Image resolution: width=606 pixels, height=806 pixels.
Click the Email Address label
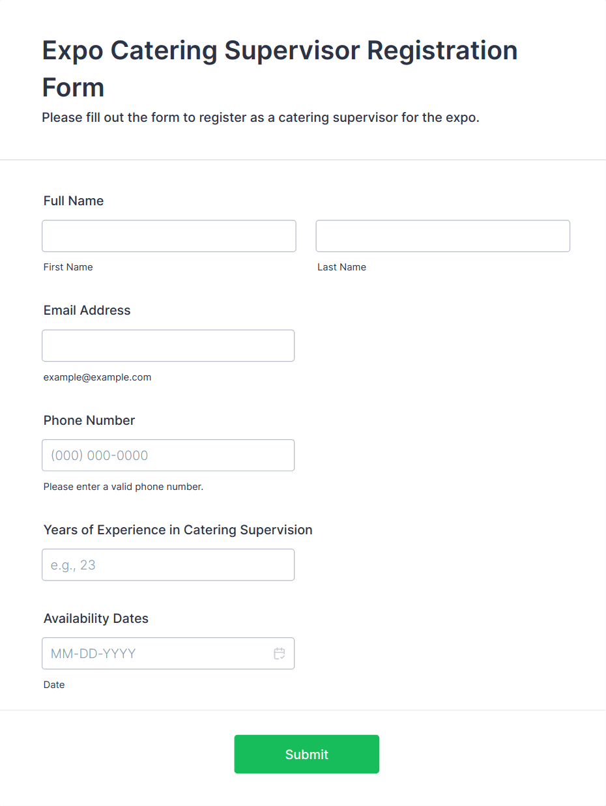(87, 310)
